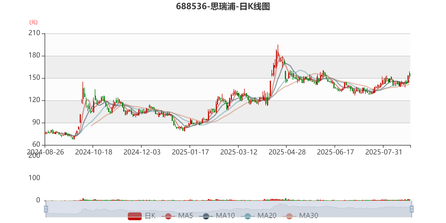
Task: Click the (元) unit label
Action: (x=33, y=22)
